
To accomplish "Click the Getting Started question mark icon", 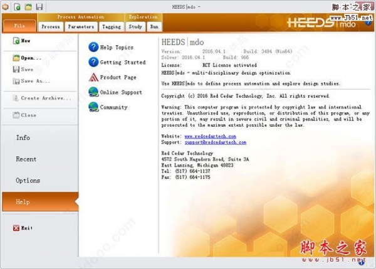I will 93,62.
